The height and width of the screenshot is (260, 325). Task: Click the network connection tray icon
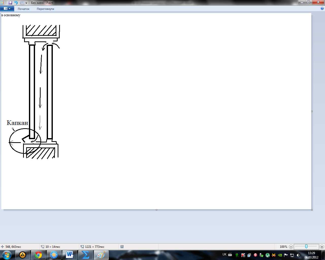(x=292, y=255)
